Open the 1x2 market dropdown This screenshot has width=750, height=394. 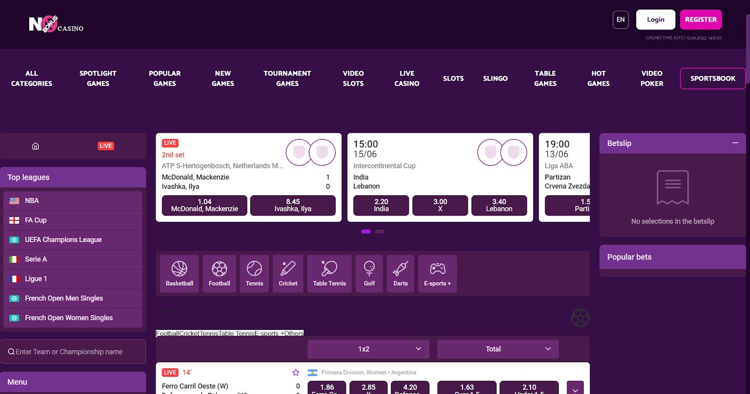click(x=368, y=349)
